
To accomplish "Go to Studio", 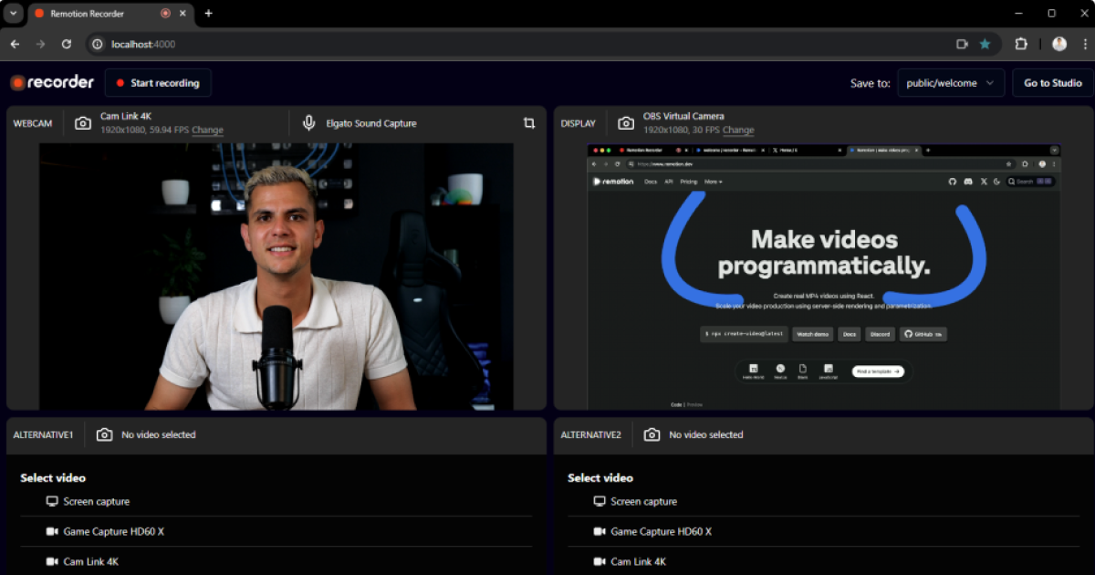I will tap(1052, 83).
